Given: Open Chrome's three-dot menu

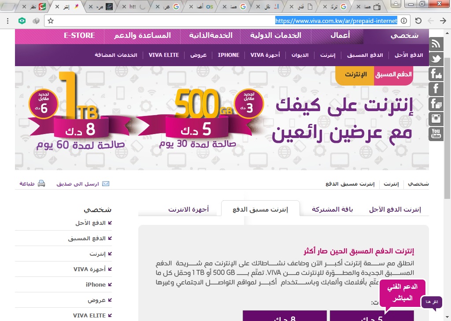Looking at the screenshot, I should 7,21.
